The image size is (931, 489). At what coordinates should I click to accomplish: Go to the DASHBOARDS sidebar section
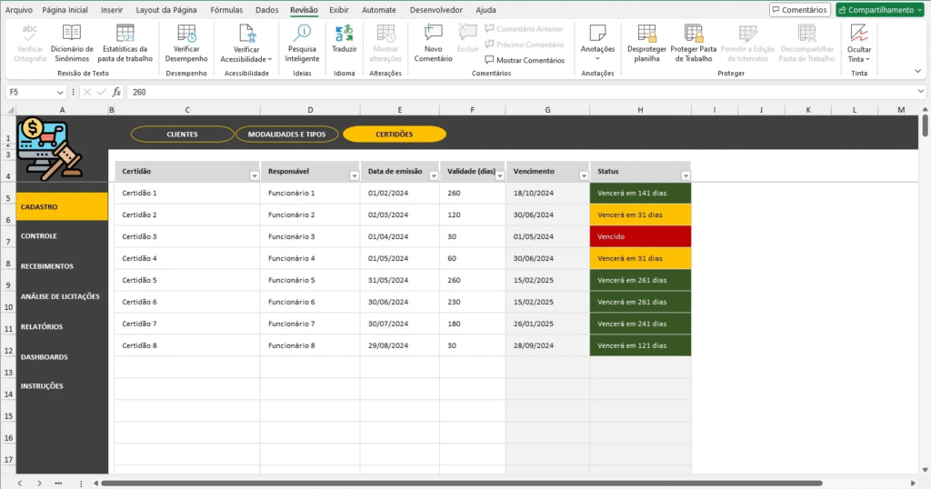pyautogui.click(x=45, y=357)
